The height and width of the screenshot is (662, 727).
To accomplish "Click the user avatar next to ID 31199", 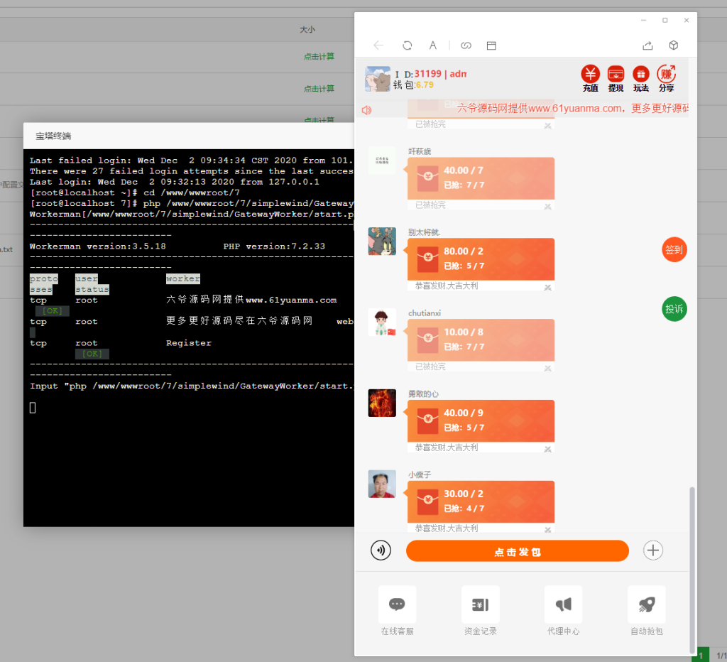I will pyautogui.click(x=378, y=78).
